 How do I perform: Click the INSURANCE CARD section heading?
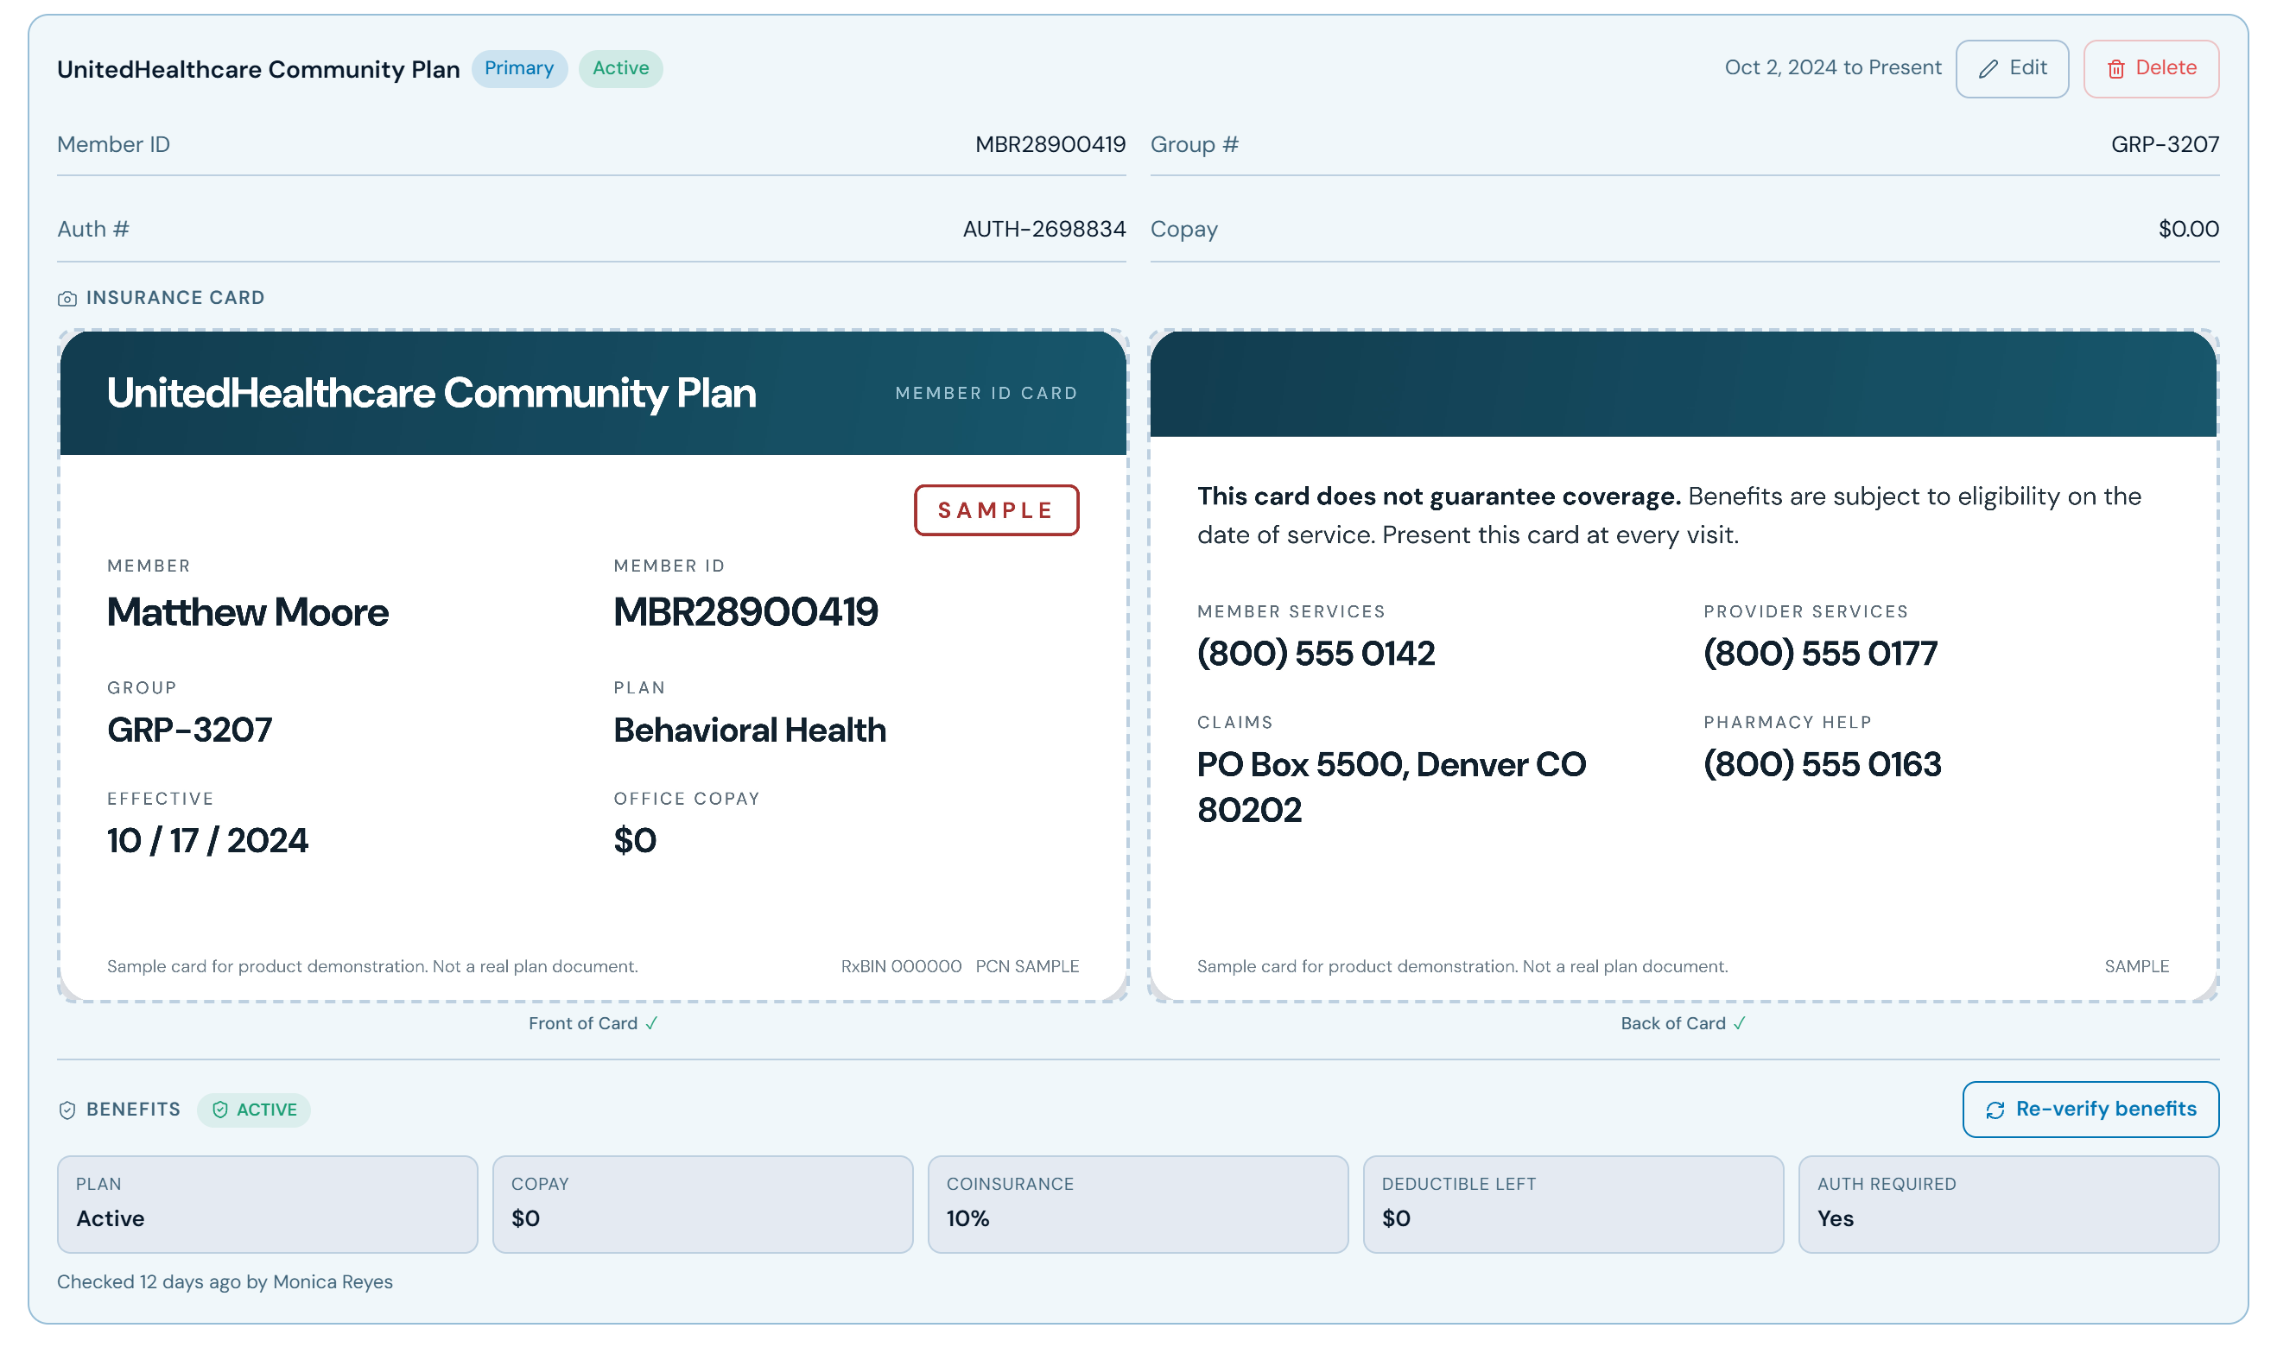point(175,297)
